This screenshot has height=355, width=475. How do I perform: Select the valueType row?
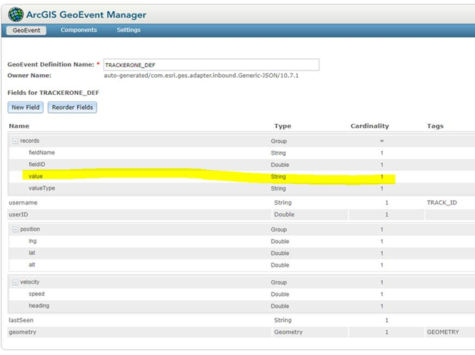(x=241, y=188)
